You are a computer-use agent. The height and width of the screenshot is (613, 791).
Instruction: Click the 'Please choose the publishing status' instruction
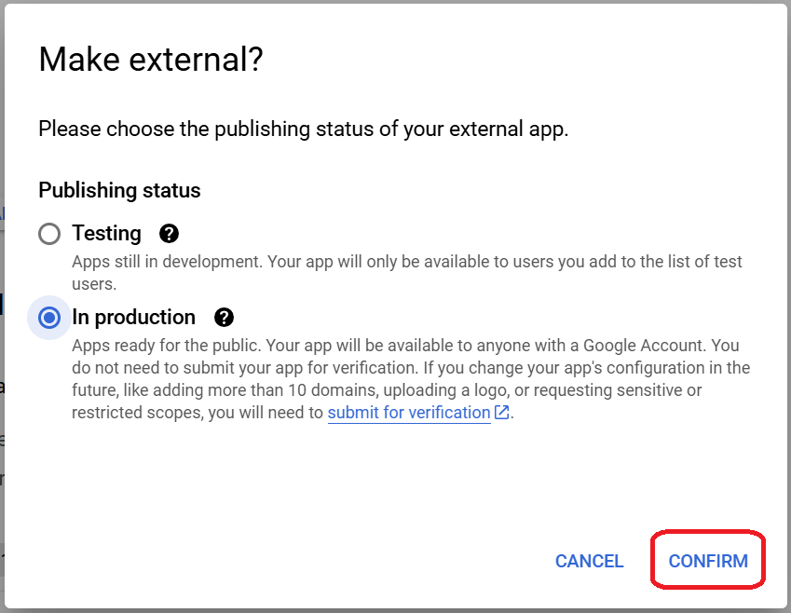[x=303, y=129]
